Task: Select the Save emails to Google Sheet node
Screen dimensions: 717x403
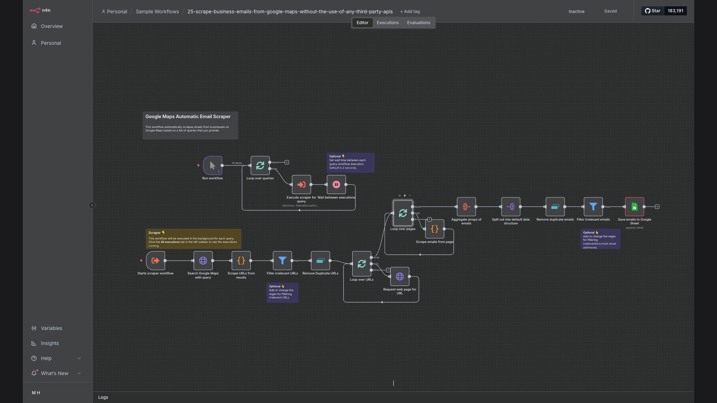Action: tap(634, 206)
